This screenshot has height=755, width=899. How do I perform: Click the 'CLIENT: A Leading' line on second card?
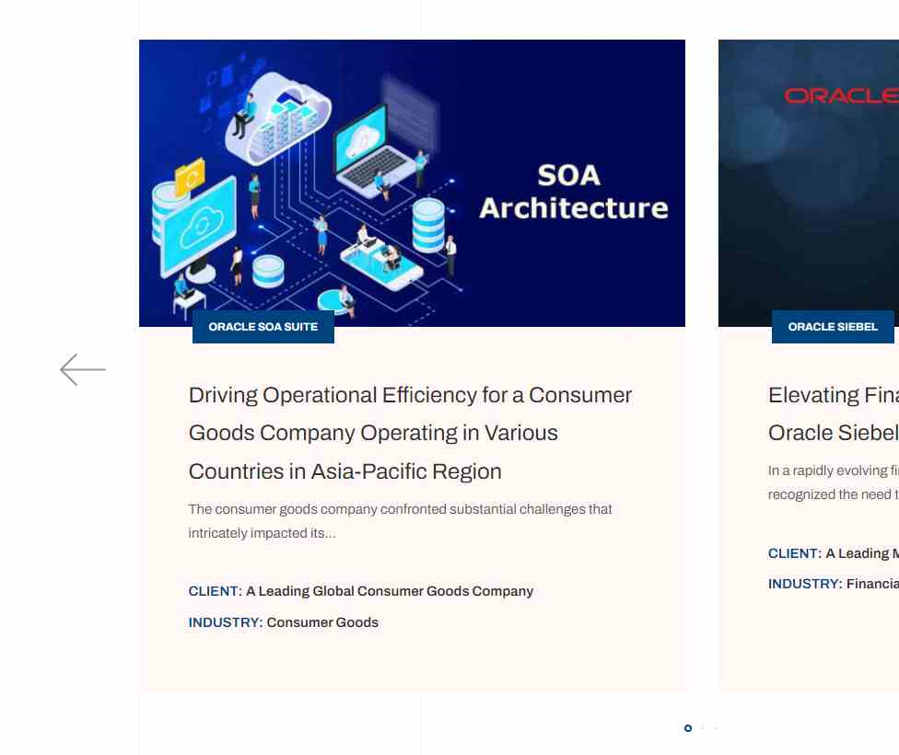tap(834, 553)
